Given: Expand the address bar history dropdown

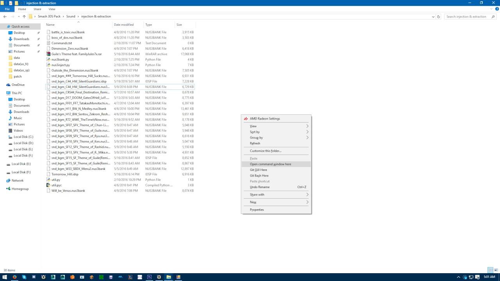Looking at the screenshot, I should 433,17.
